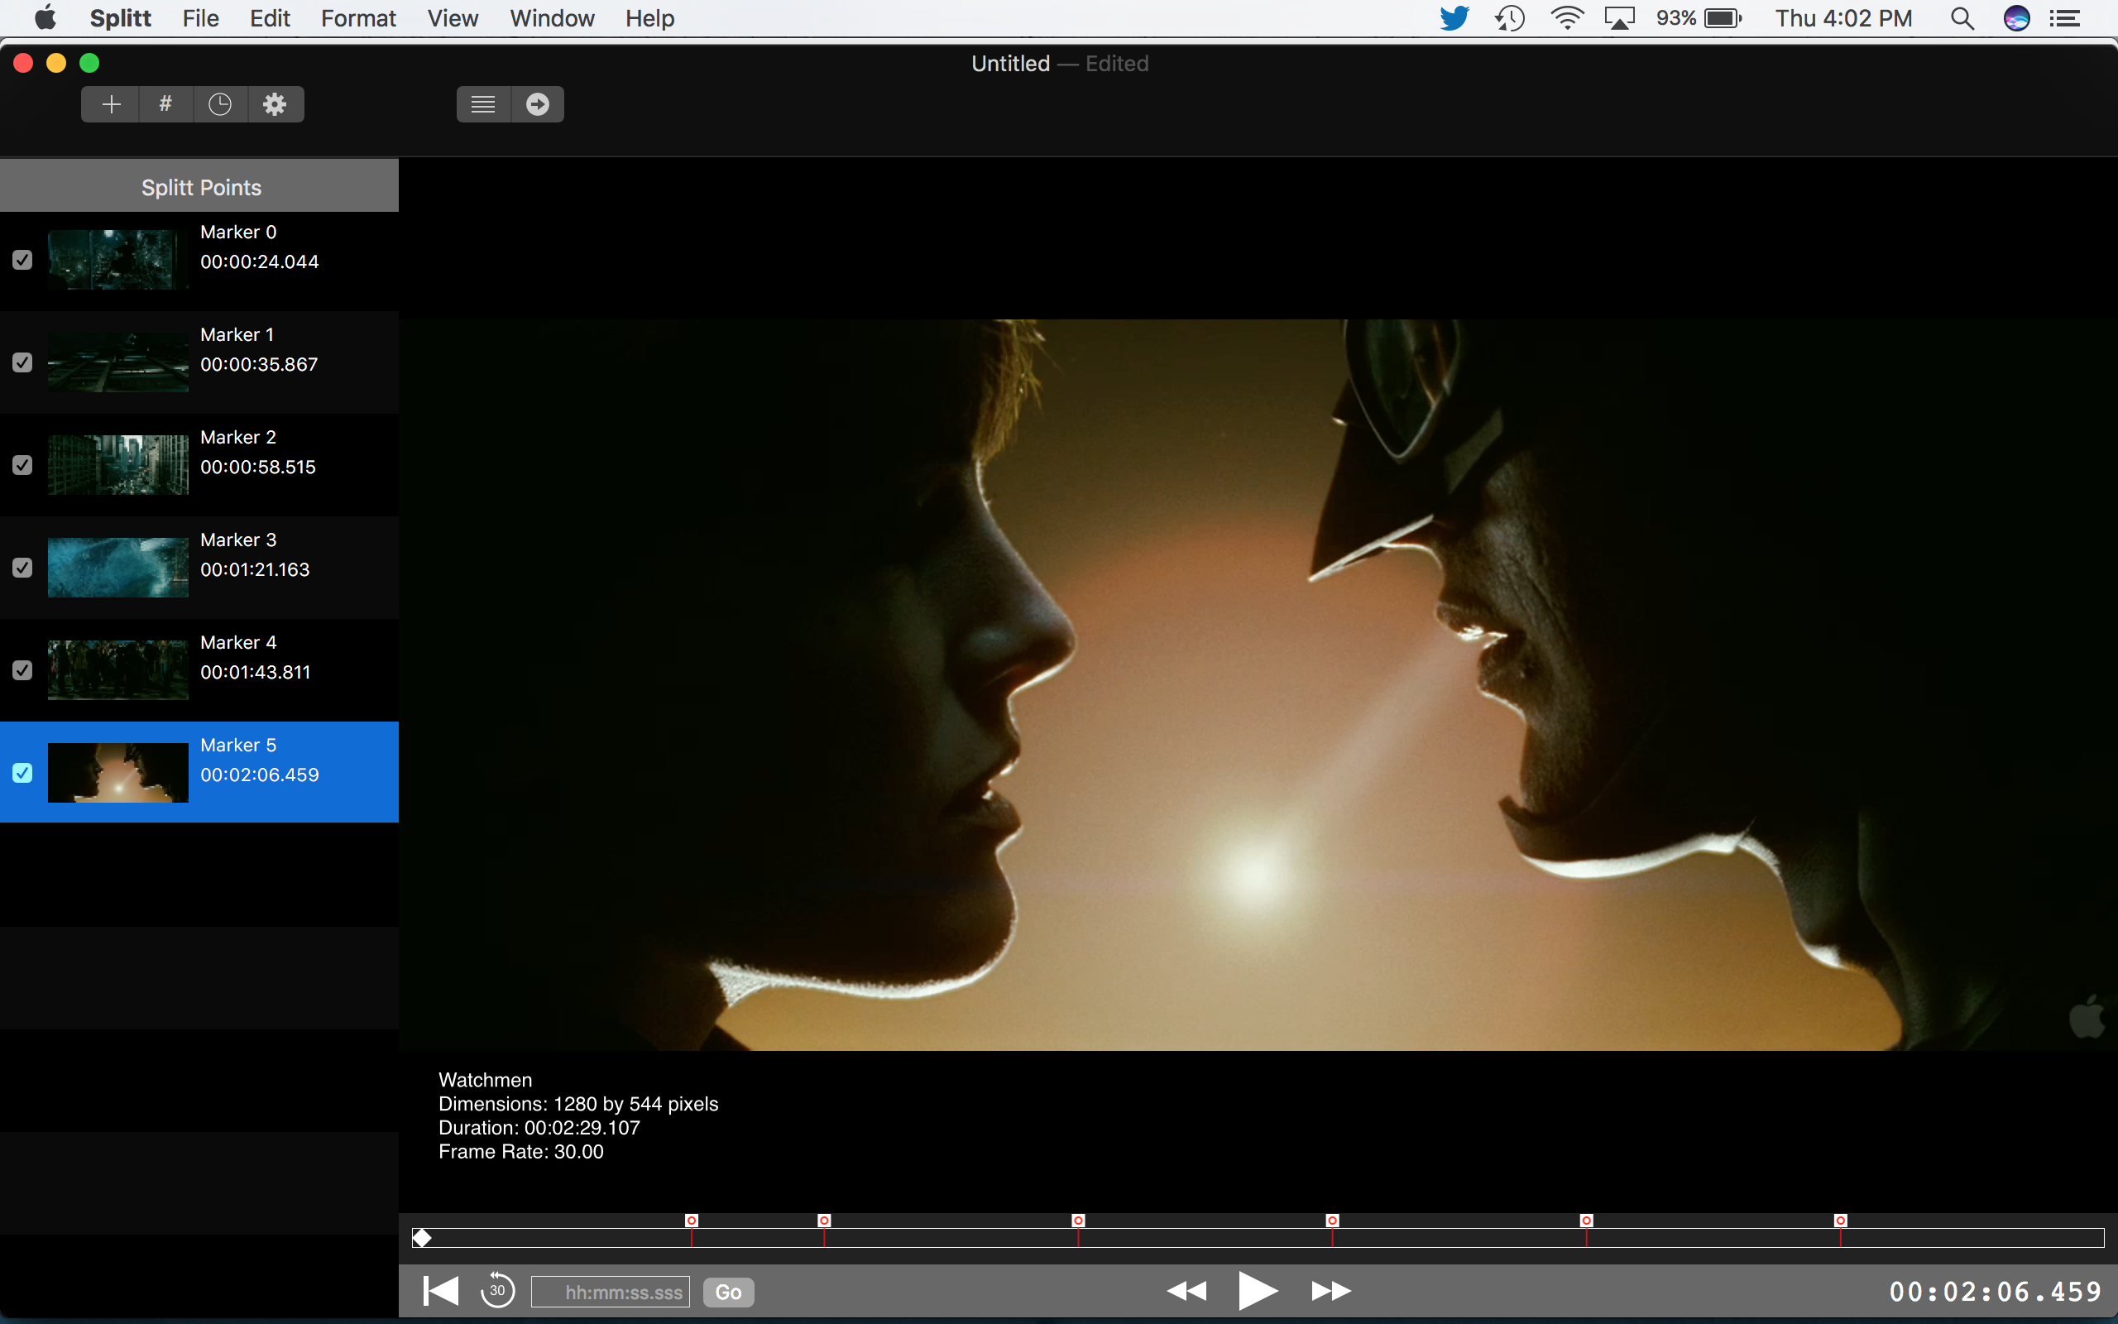Click the fast-forward double-arrow button
Image resolution: width=2118 pixels, height=1324 pixels.
point(1331,1291)
